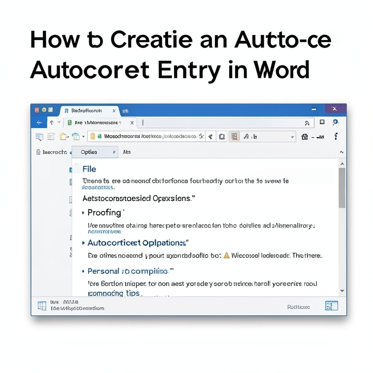Screen dimensions: 373x373
Task: Expand the arrow beside the blue folder icon
Action: [83, 137]
